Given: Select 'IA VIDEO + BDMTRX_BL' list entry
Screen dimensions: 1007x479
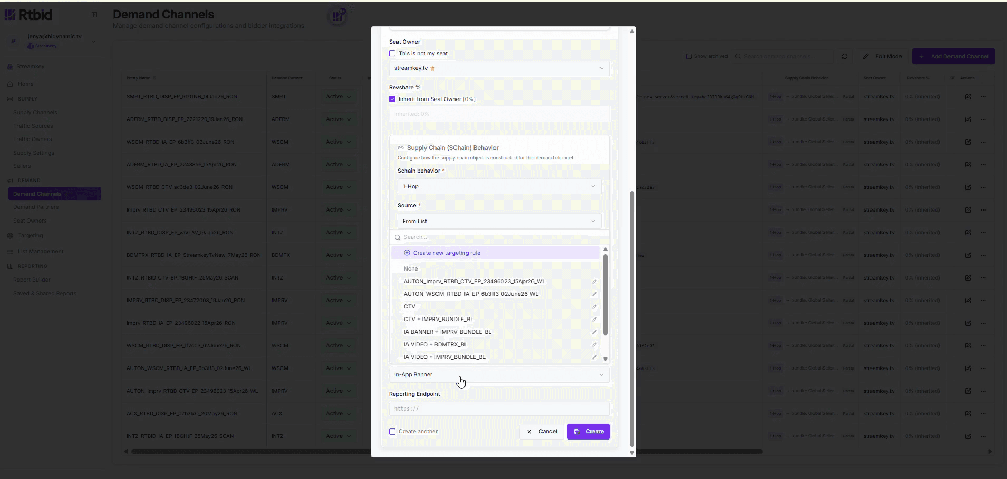Looking at the screenshot, I should coord(435,344).
